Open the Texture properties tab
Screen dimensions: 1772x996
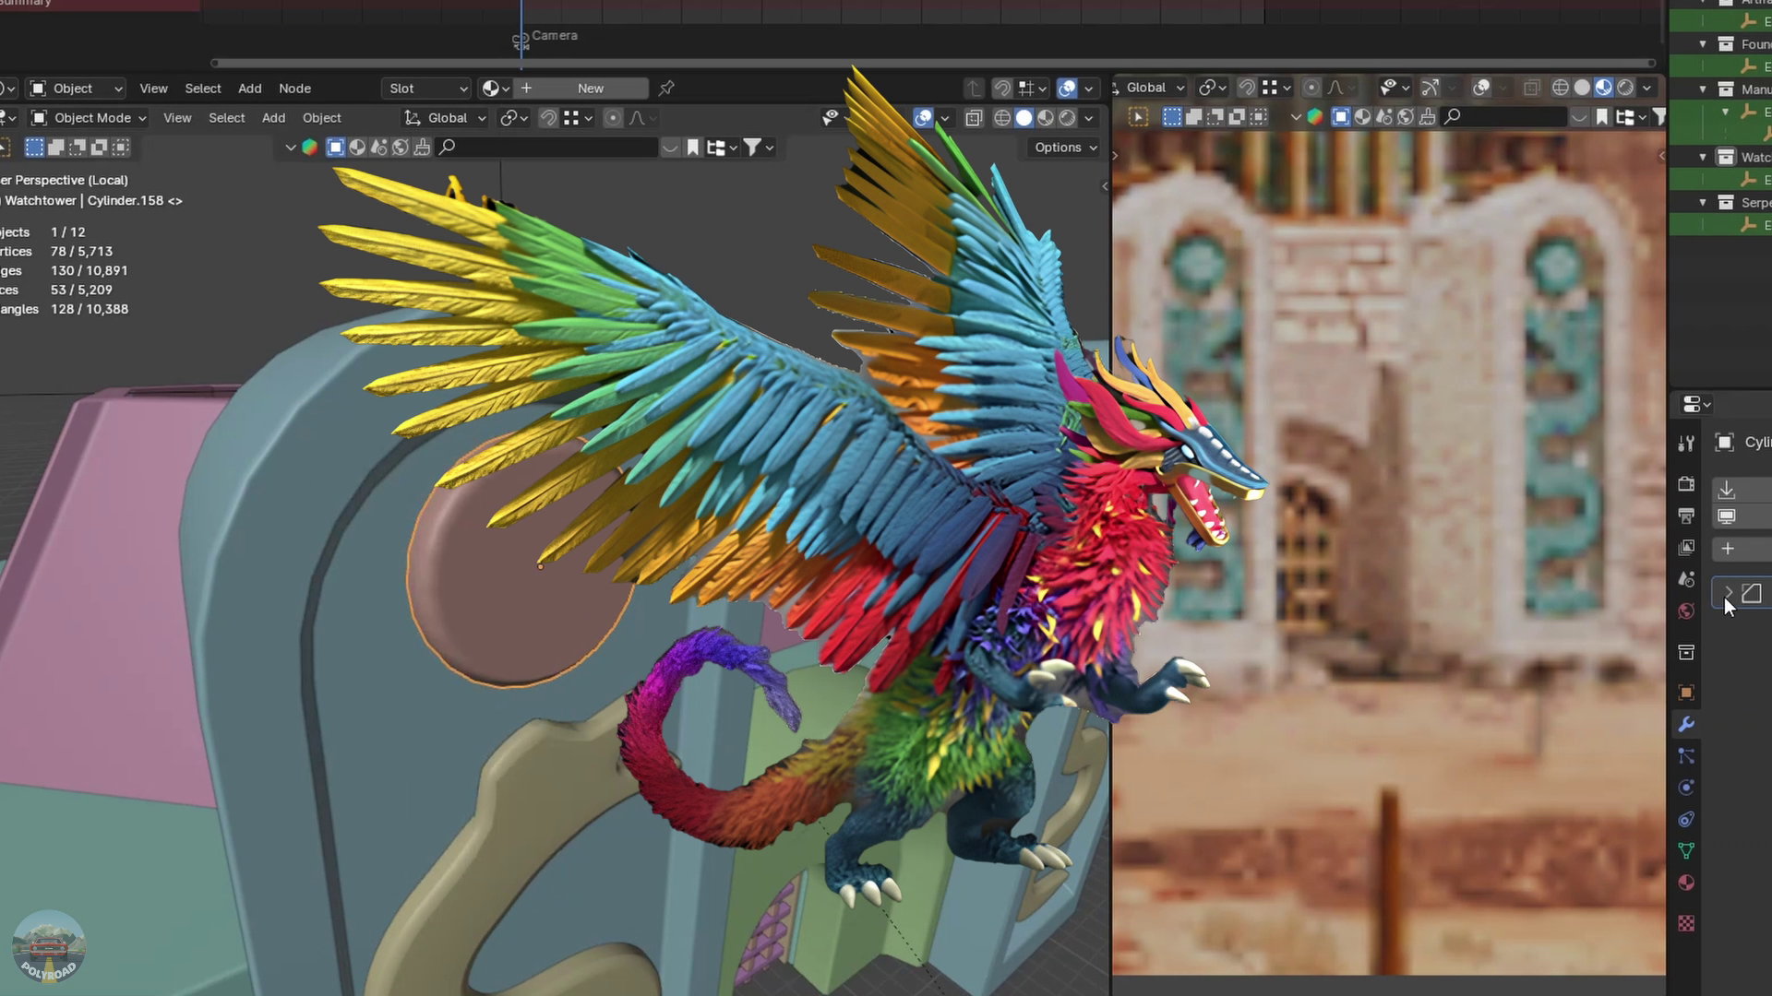tap(1686, 923)
